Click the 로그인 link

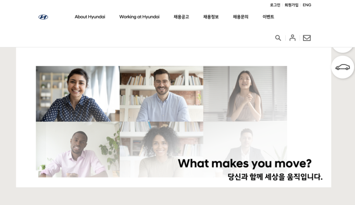click(x=275, y=5)
